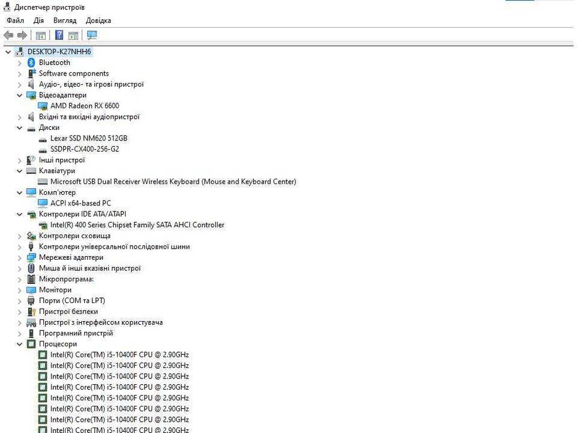
Task: Collapse the Диски category
Action: coord(20,128)
